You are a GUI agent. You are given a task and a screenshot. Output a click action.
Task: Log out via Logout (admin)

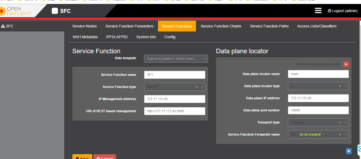click(x=343, y=11)
